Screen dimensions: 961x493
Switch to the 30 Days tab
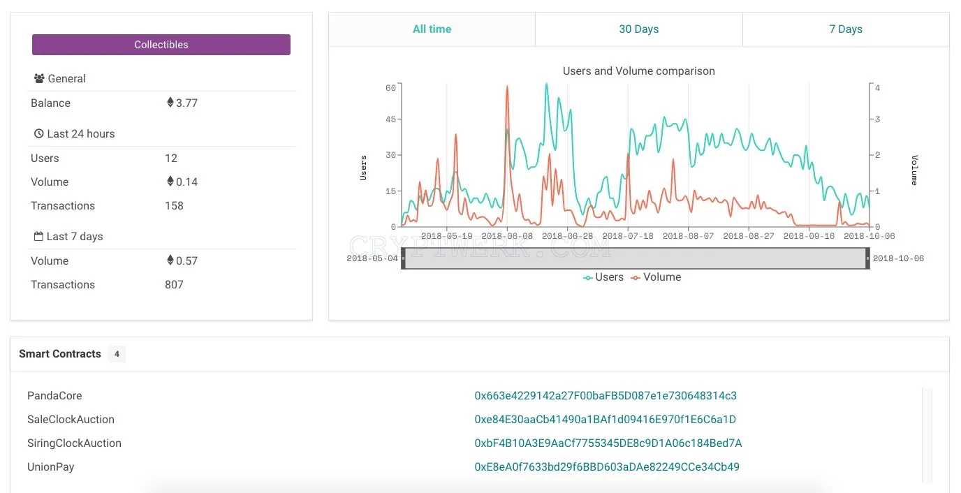coord(638,29)
